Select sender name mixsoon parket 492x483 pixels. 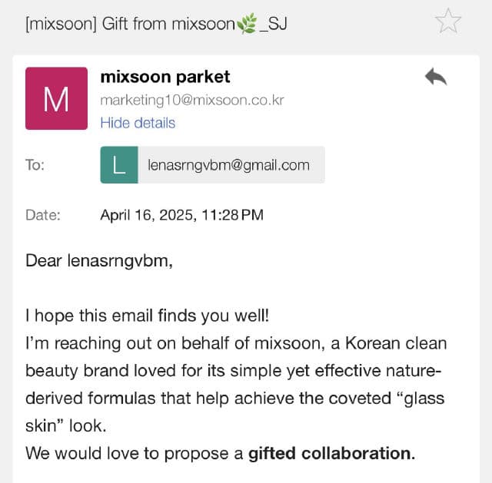click(x=165, y=77)
